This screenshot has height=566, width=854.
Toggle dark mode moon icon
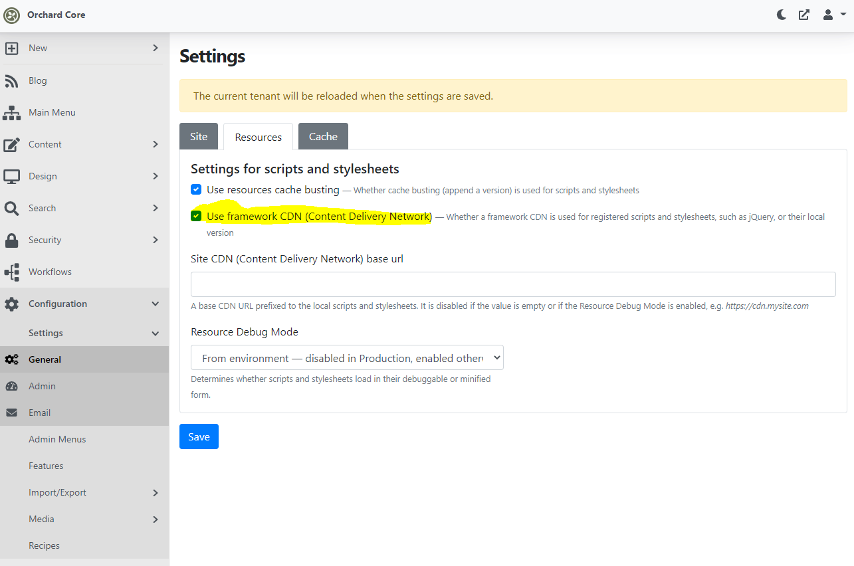782,15
